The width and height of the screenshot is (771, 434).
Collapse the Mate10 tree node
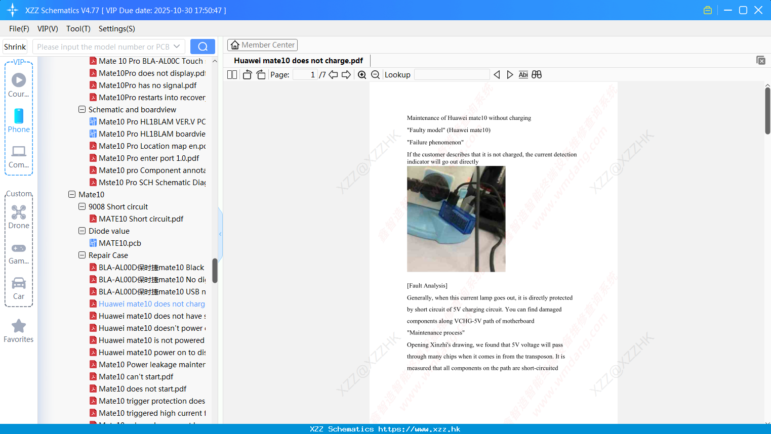click(x=72, y=194)
